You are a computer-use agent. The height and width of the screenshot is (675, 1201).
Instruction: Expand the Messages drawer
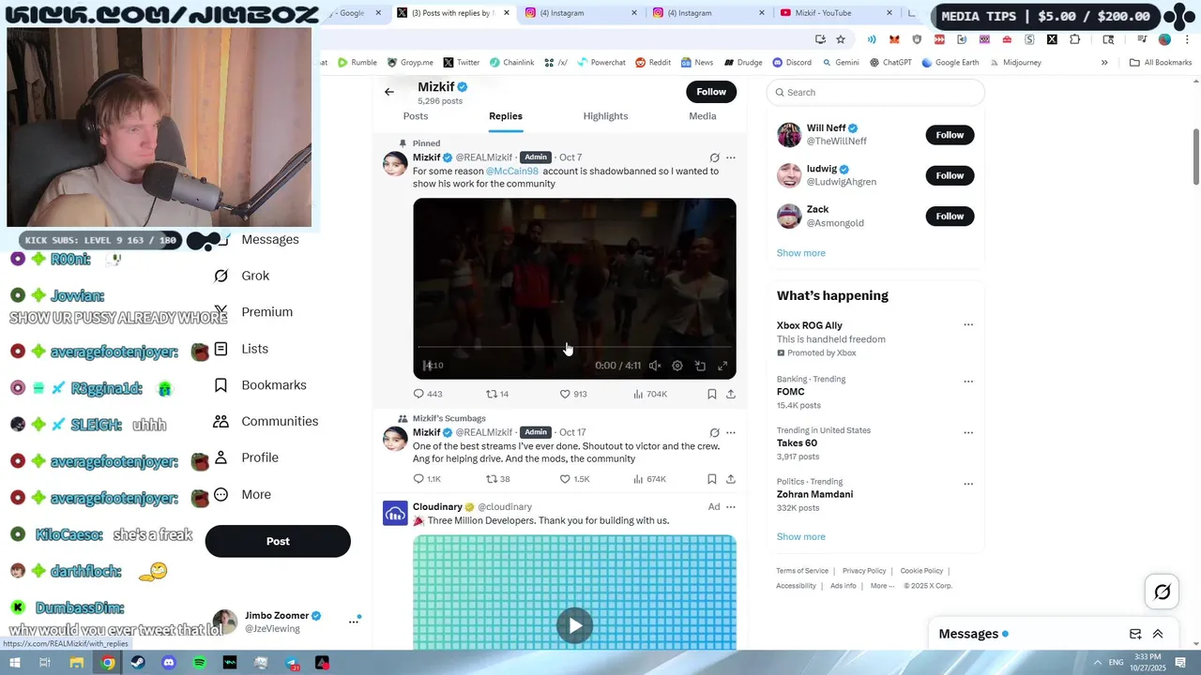coord(1158,634)
